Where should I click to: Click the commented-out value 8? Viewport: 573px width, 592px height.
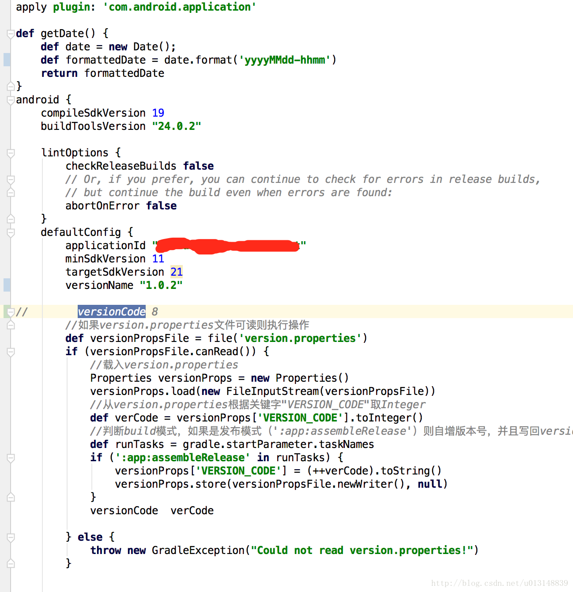pyautogui.click(x=155, y=312)
